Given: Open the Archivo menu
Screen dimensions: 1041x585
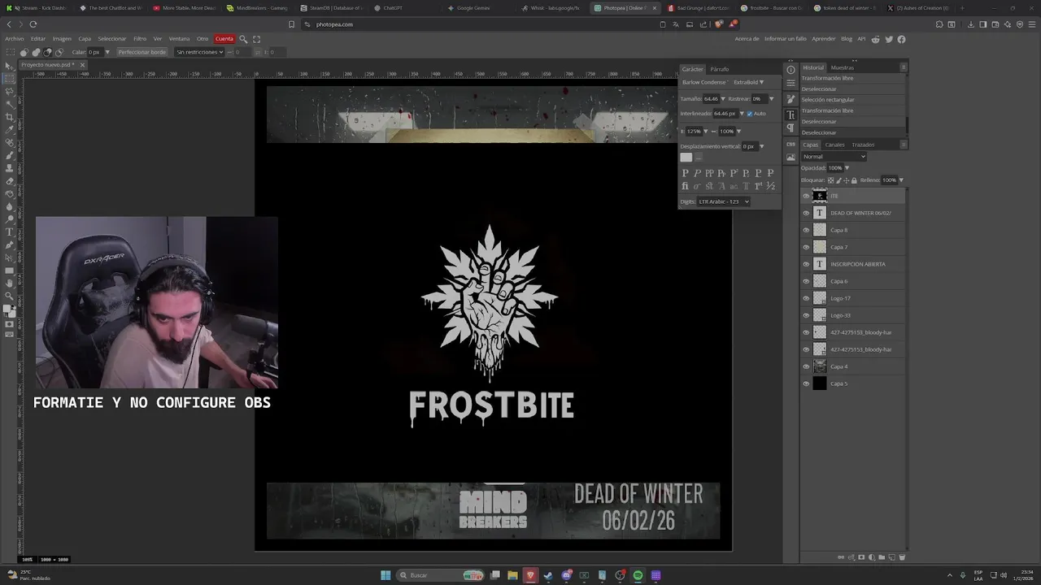Looking at the screenshot, I should [14, 39].
